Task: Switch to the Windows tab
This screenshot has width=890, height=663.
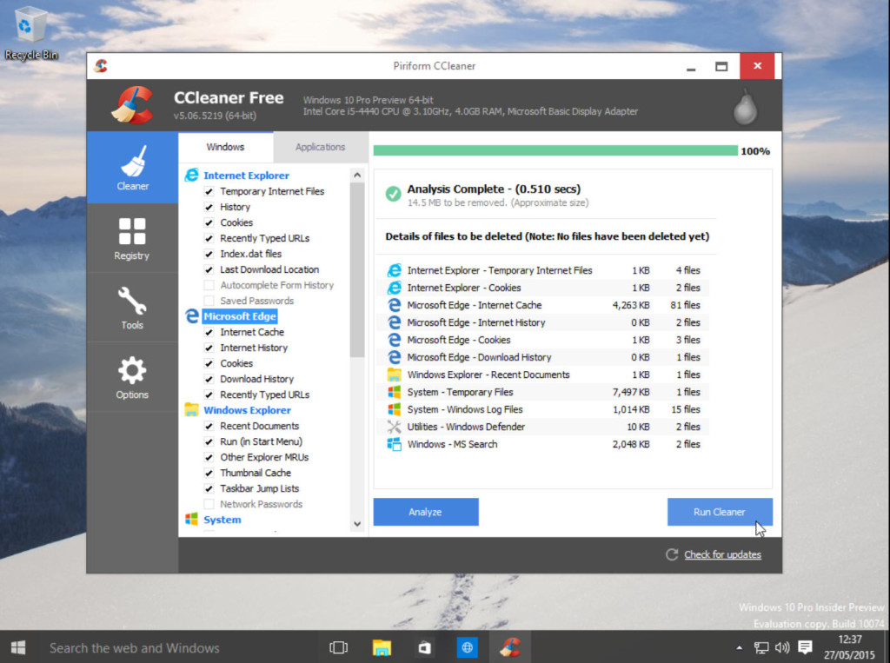Action: click(x=225, y=147)
